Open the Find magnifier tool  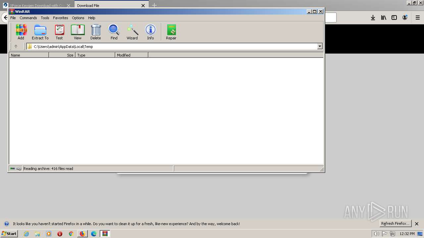[x=114, y=32]
